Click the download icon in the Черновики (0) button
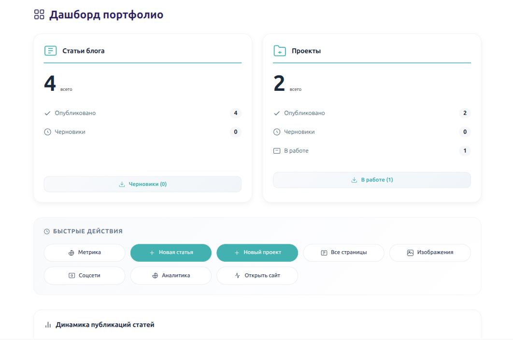513x340 pixels. pyautogui.click(x=122, y=184)
